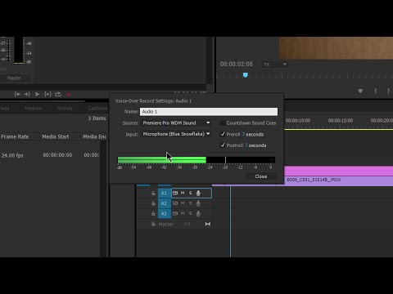This screenshot has height=294, width=393.
Task: Enable Countdown Sound Cues checkbox
Action: (223, 123)
